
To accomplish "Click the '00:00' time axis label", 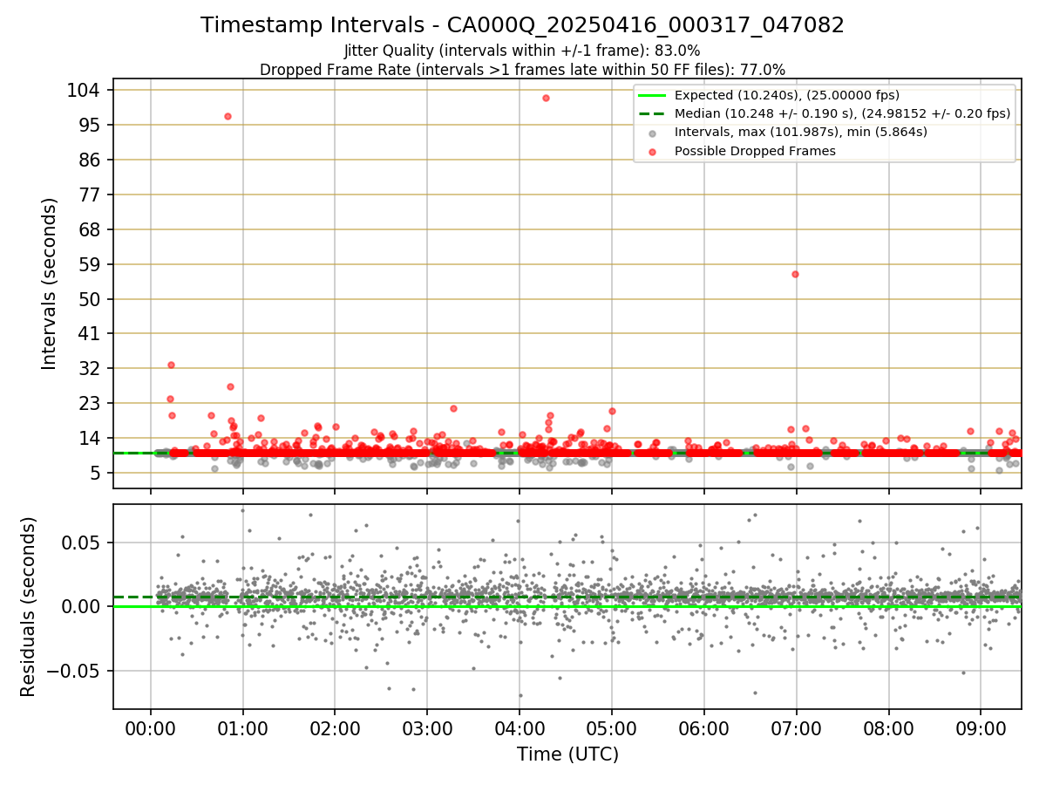I will pyautogui.click(x=151, y=729).
